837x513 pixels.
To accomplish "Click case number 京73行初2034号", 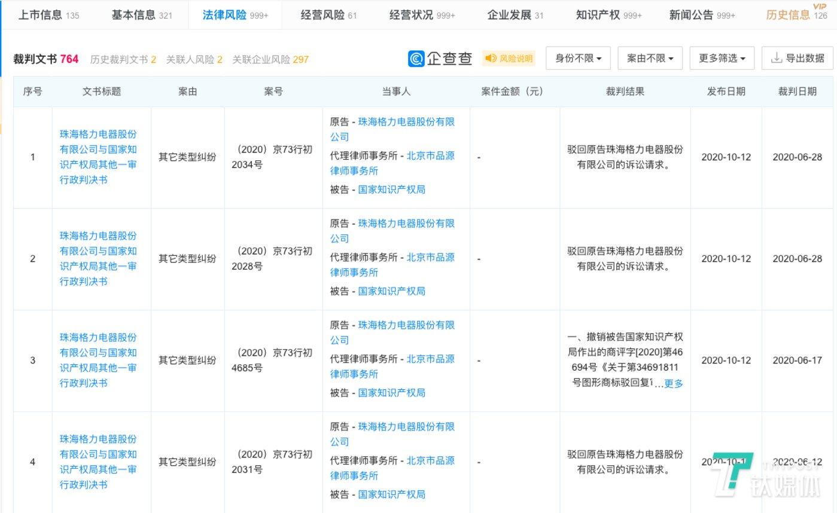I will 272,157.
